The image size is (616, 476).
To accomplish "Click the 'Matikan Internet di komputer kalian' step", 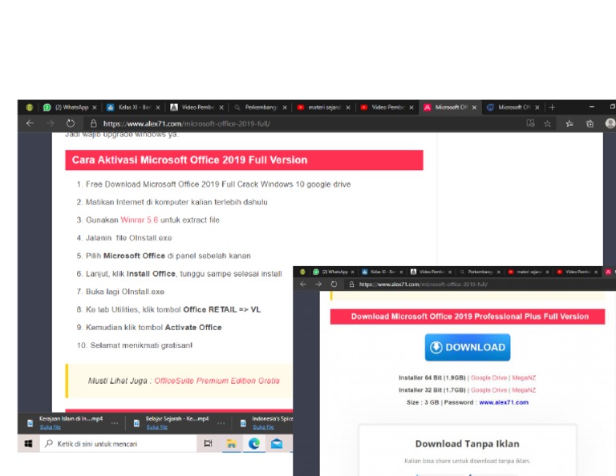I will [x=176, y=202].
